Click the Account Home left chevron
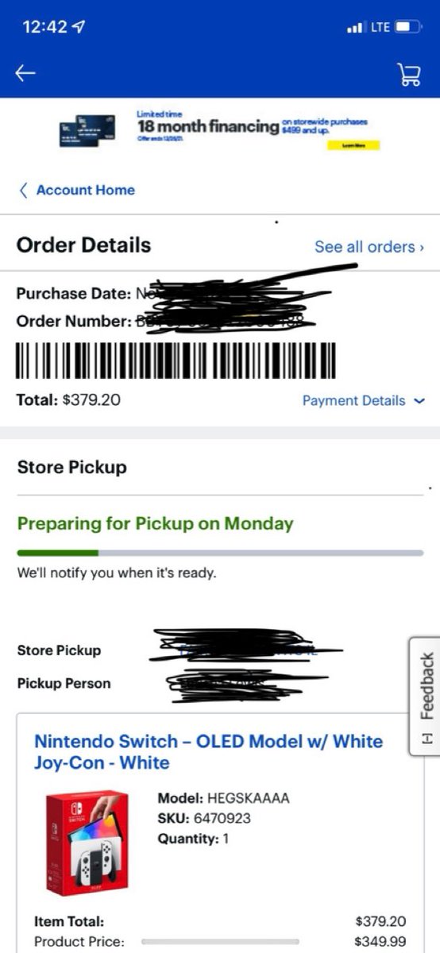This screenshot has width=440, height=953. point(24,190)
